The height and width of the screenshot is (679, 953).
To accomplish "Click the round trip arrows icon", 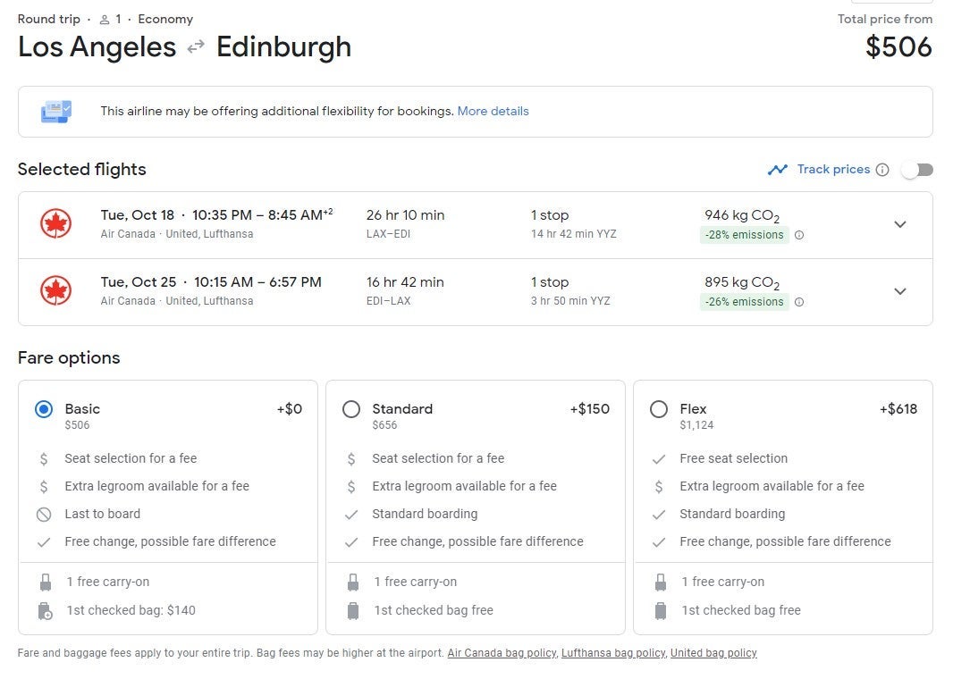I will [x=196, y=47].
